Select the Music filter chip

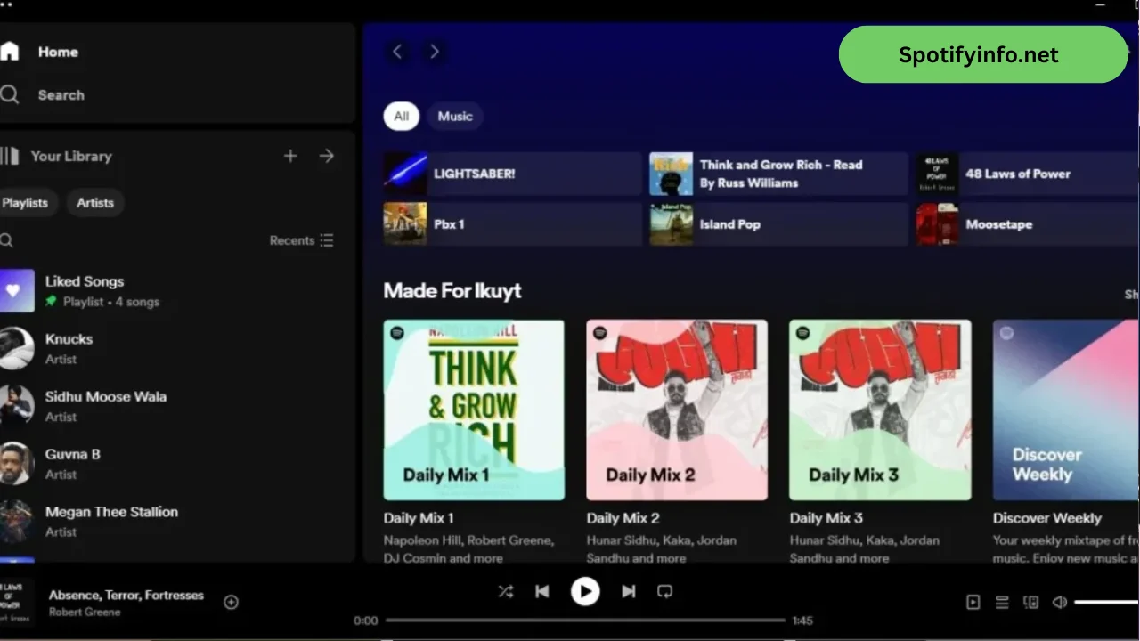pyautogui.click(x=455, y=116)
